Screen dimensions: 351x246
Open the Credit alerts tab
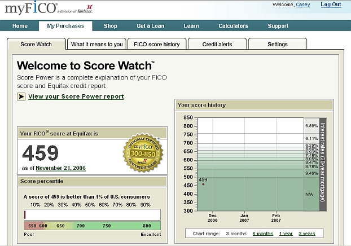pyautogui.click(x=217, y=44)
